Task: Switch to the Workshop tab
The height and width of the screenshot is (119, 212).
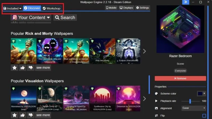Action: tap(51, 8)
